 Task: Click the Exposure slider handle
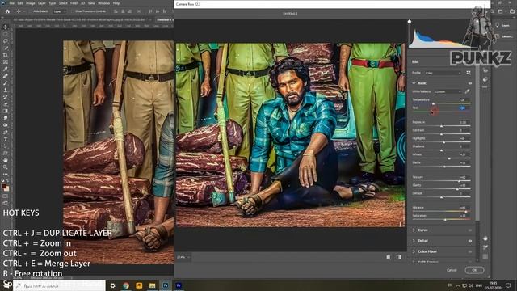(x=441, y=126)
